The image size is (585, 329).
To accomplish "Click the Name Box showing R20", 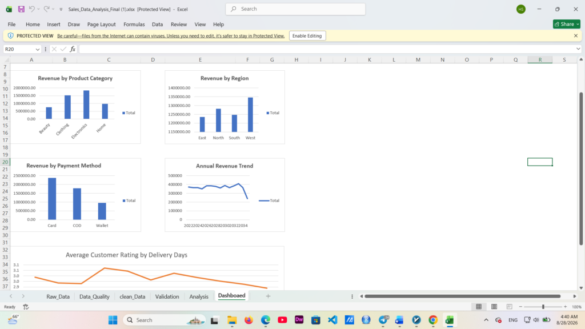I will point(19,49).
